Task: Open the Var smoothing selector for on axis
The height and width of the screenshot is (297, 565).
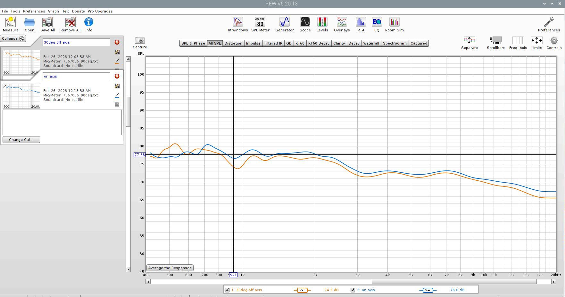Action: (428, 290)
